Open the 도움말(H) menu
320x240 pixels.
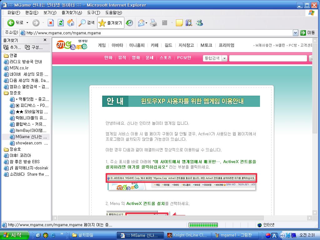click(114, 12)
